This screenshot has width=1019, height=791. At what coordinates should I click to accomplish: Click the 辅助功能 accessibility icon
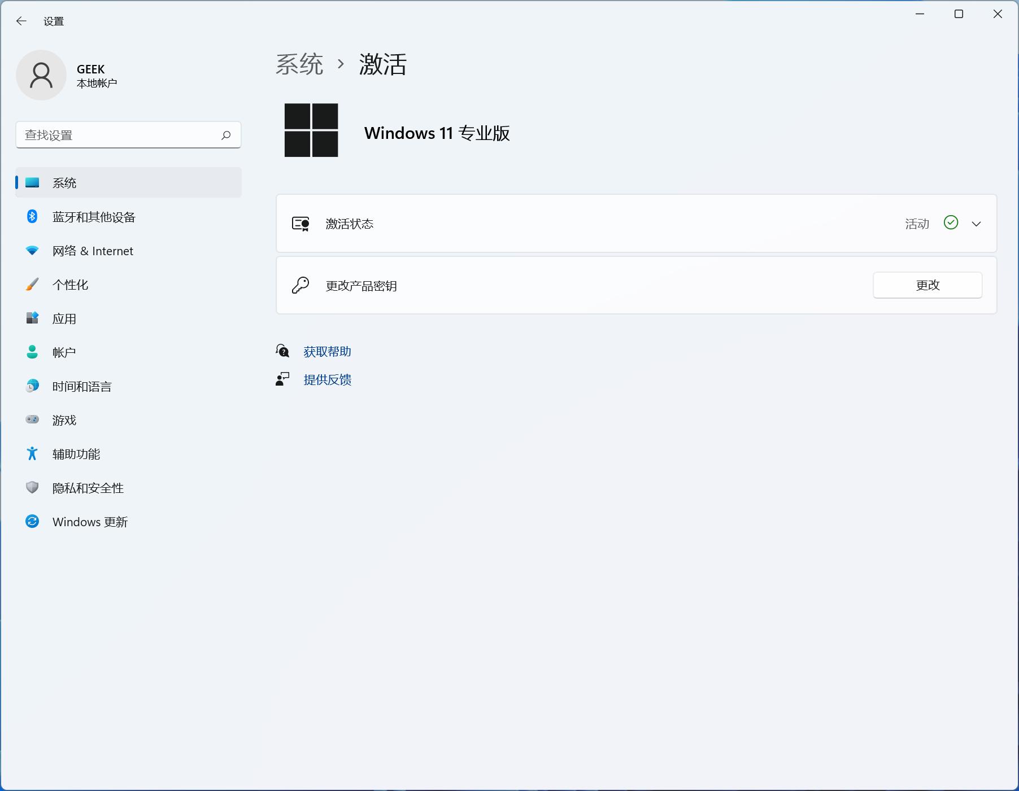pyautogui.click(x=32, y=454)
